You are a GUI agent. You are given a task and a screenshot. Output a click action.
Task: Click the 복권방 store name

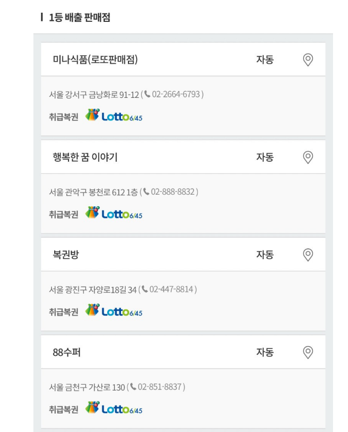point(66,255)
